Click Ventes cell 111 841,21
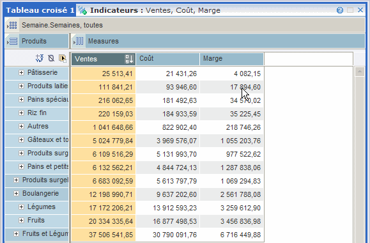The height and width of the screenshot is (243, 370). [104, 87]
